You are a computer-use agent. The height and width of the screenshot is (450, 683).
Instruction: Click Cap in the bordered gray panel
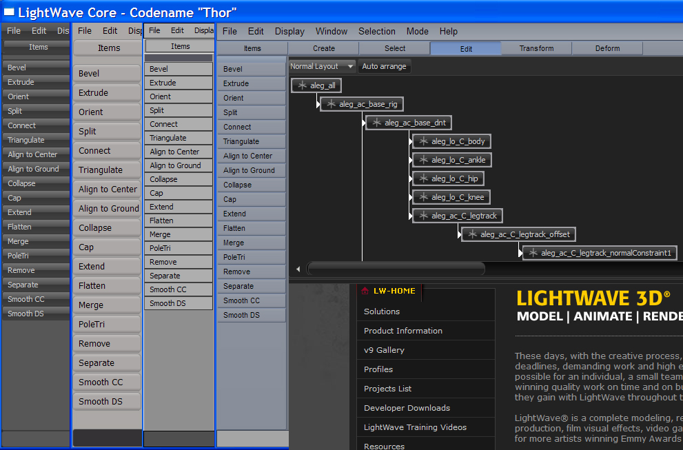tap(179, 193)
